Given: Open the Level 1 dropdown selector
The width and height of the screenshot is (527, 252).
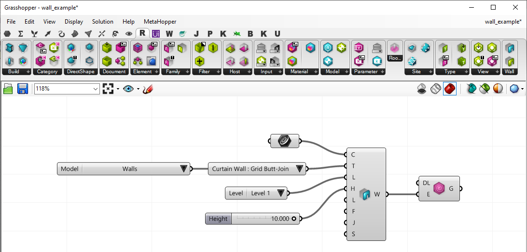Looking at the screenshot, I should point(279,193).
